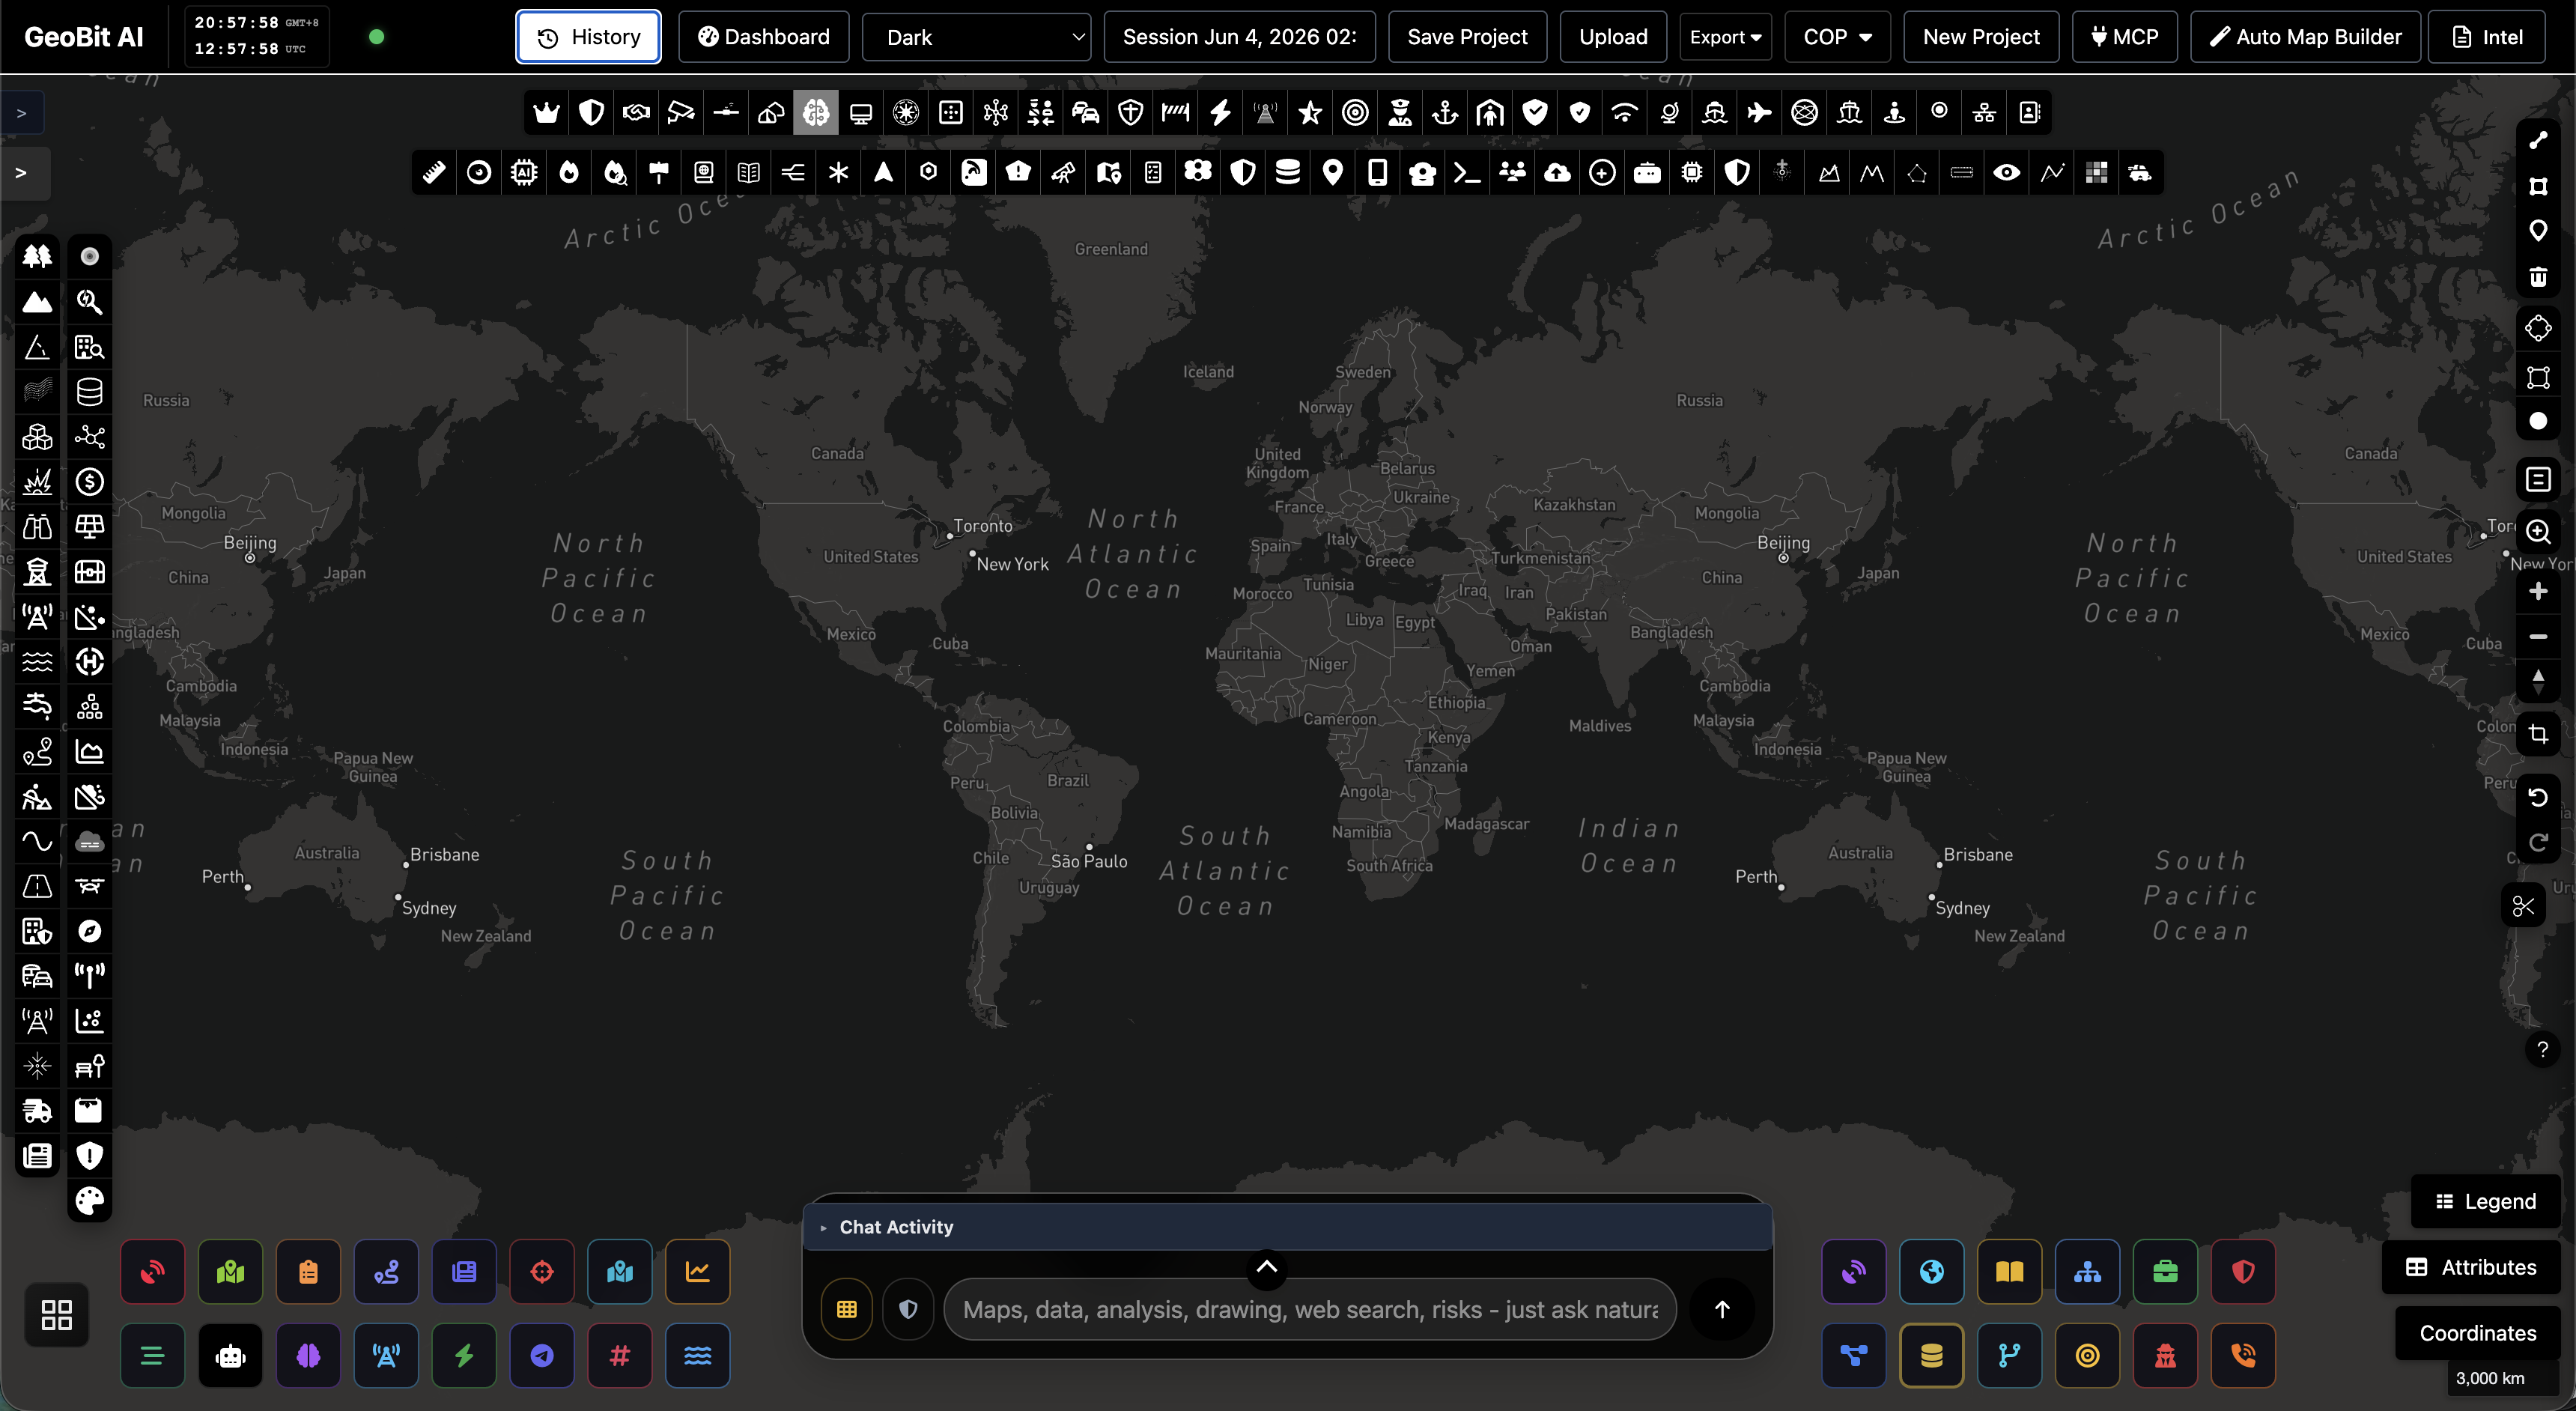
Task: Click the ruler measure tool icon
Action: tap(434, 173)
